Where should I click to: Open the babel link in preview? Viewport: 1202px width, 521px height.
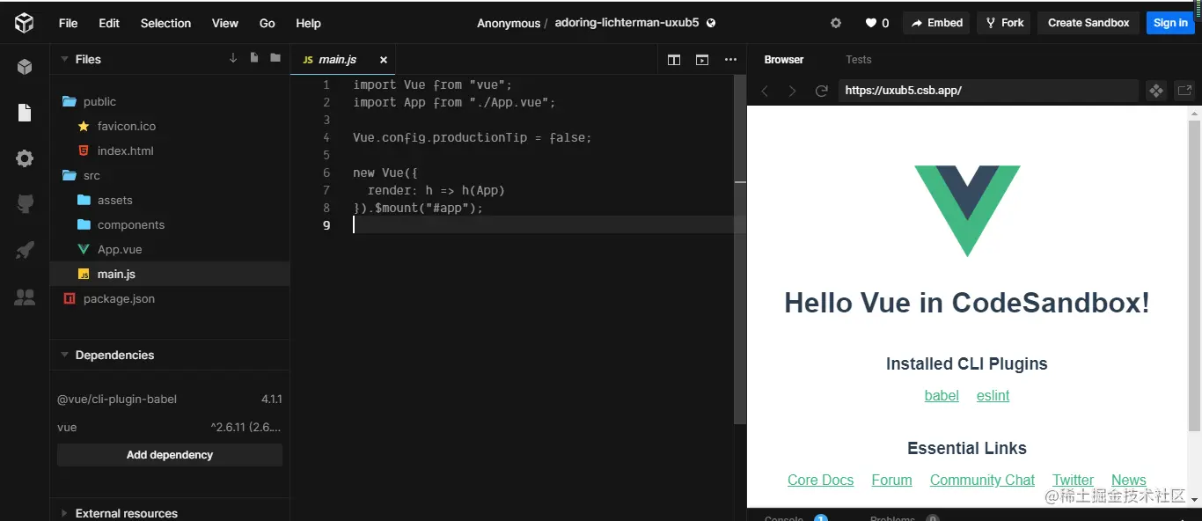point(942,395)
